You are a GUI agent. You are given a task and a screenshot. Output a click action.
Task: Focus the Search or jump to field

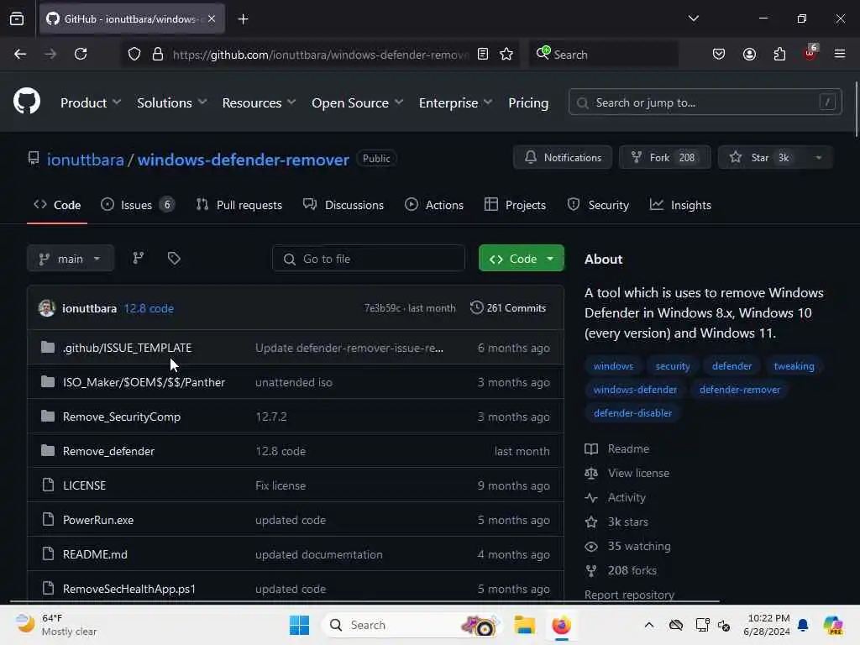[705, 102]
